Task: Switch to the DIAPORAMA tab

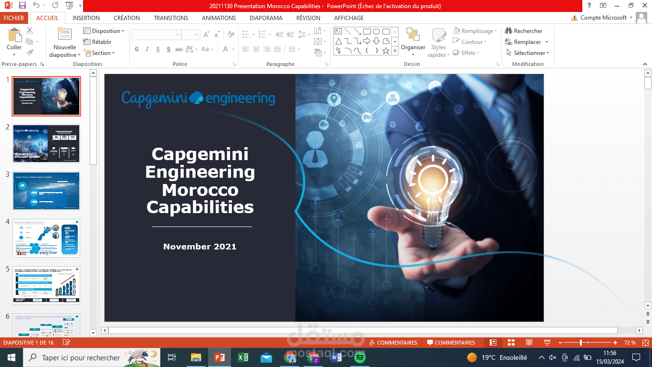Action: click(266, 18)
